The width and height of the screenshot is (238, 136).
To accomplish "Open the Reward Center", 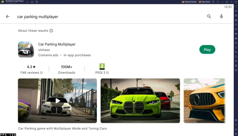I will 189,2.
